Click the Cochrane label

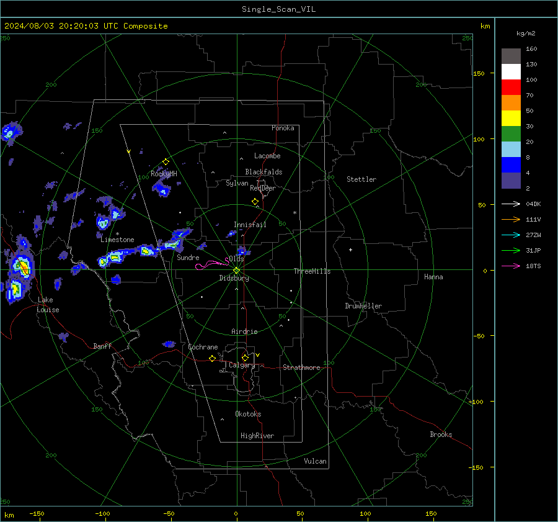[203, 347]
